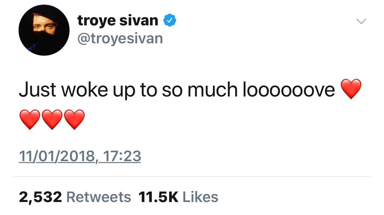Click the middle heart on the second line
This screenshot has height=215, width=384.
pos(52,119)
